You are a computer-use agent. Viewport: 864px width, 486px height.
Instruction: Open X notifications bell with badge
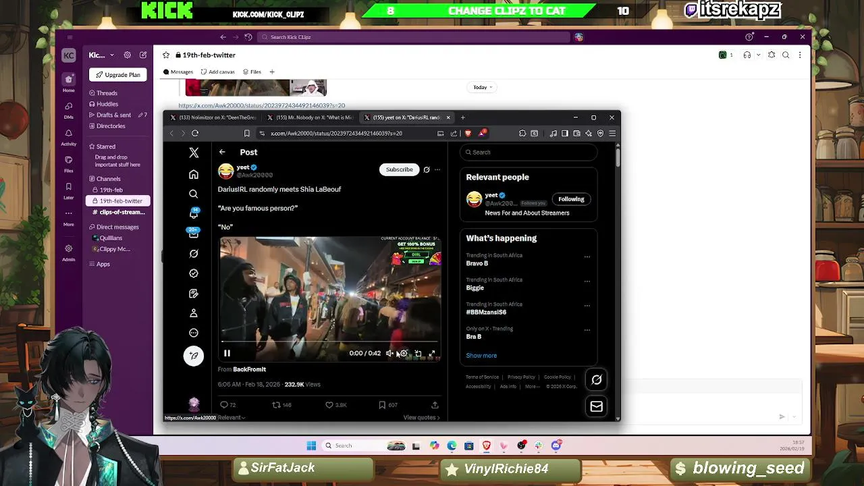point(194,213)
